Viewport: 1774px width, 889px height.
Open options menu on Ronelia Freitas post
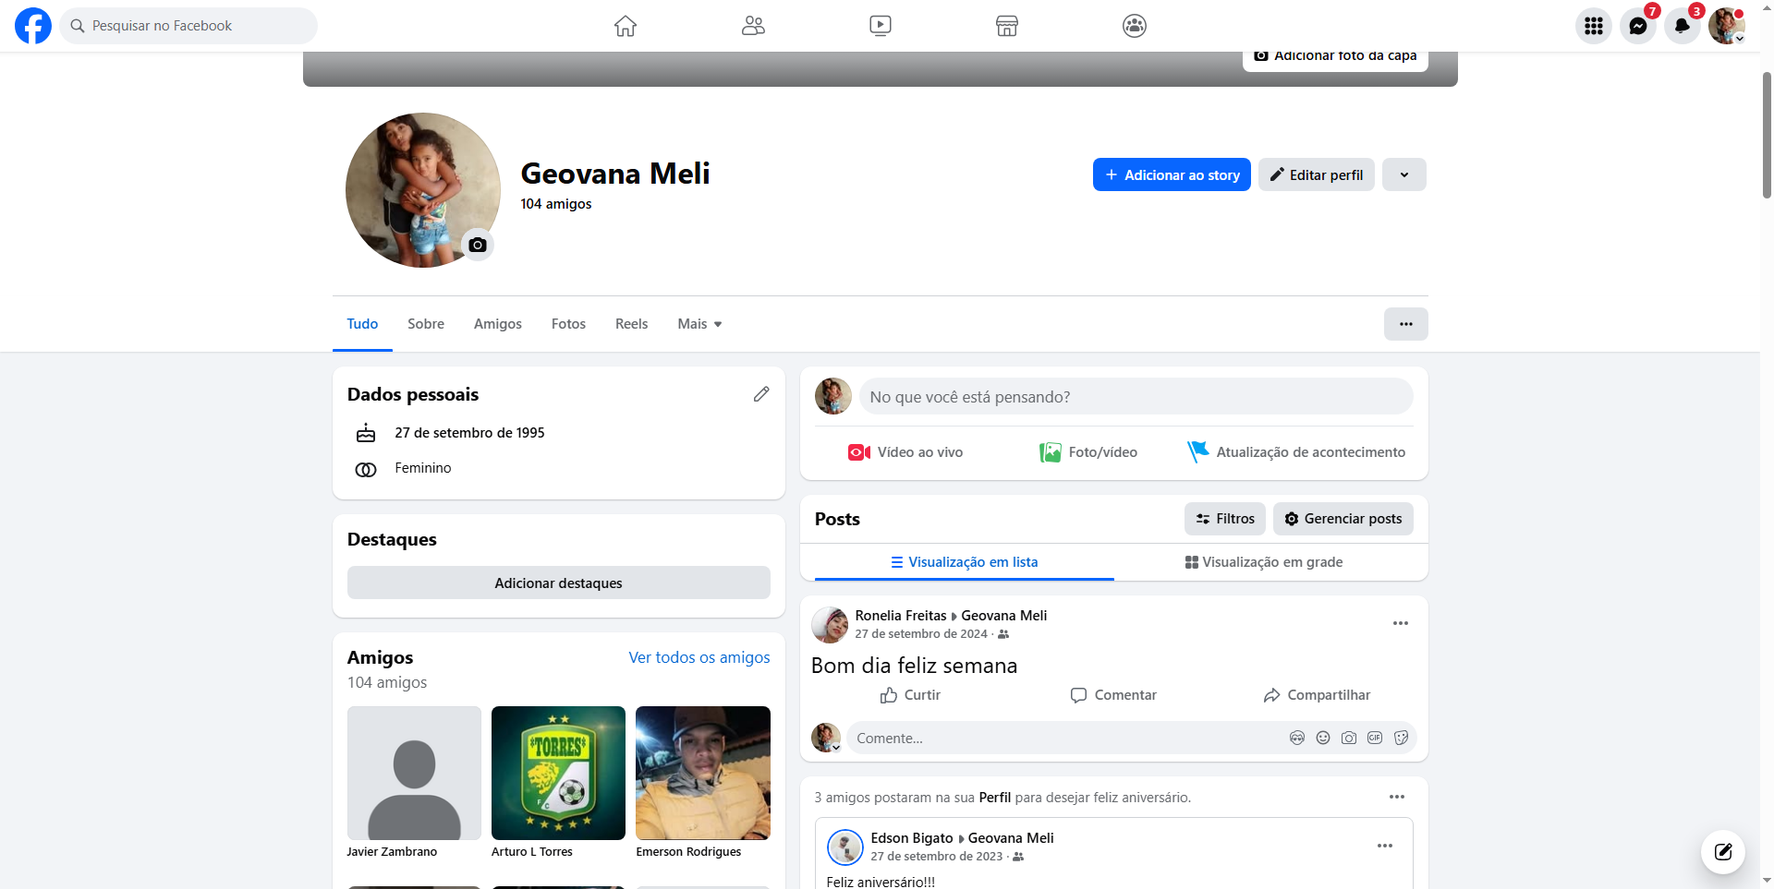coord(1400,623)
